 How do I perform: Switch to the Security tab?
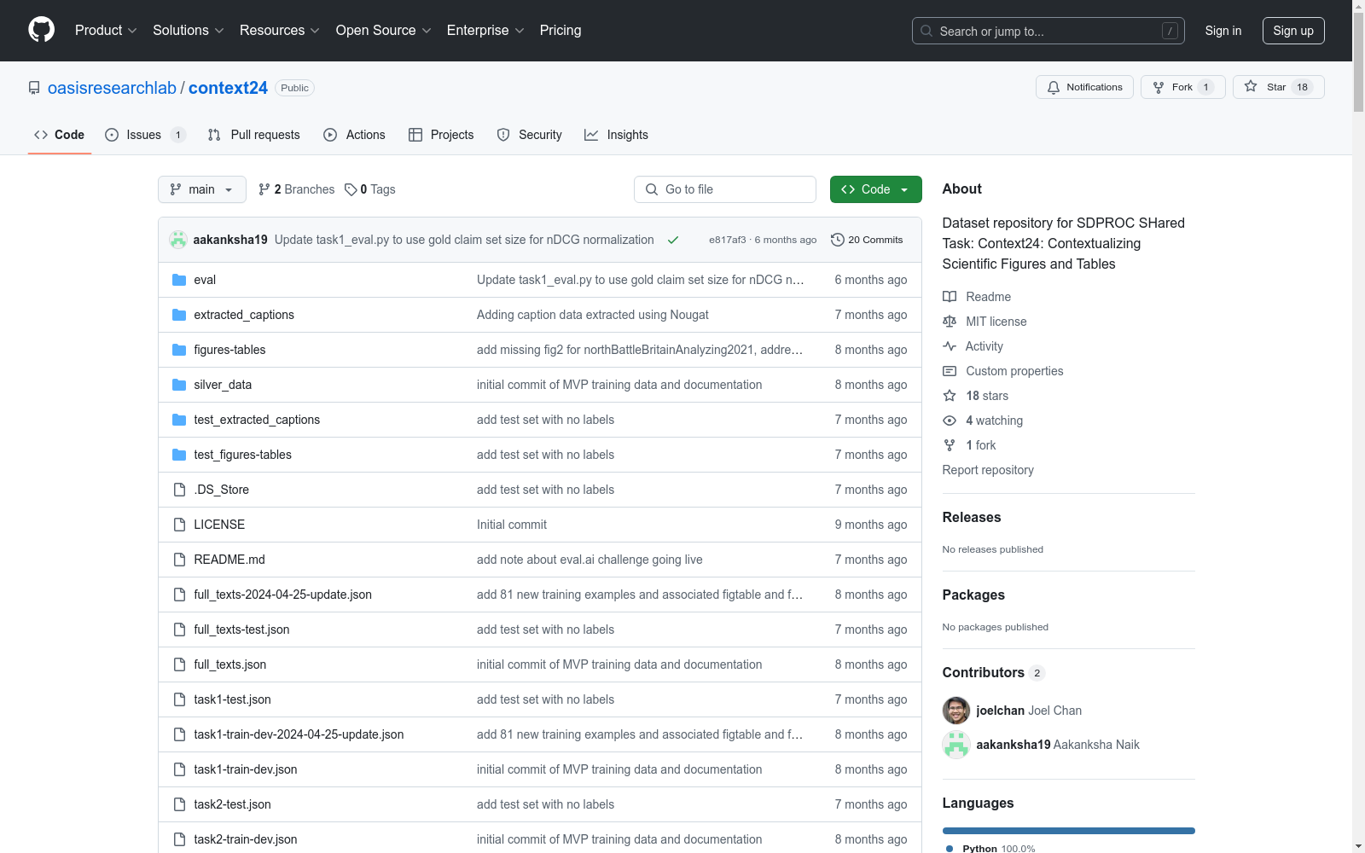530,135
